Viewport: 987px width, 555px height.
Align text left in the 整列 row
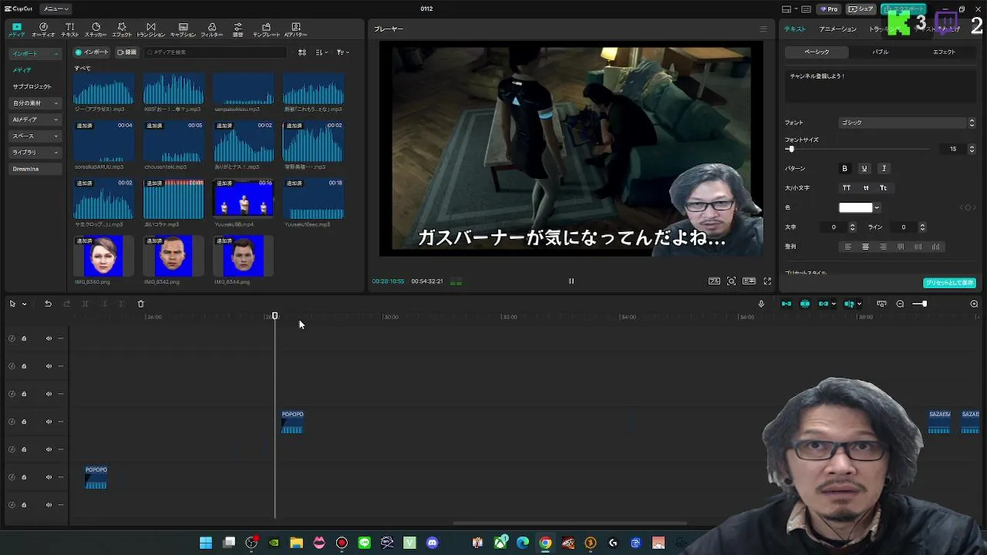pyautogui.click(x=848, y=247)
